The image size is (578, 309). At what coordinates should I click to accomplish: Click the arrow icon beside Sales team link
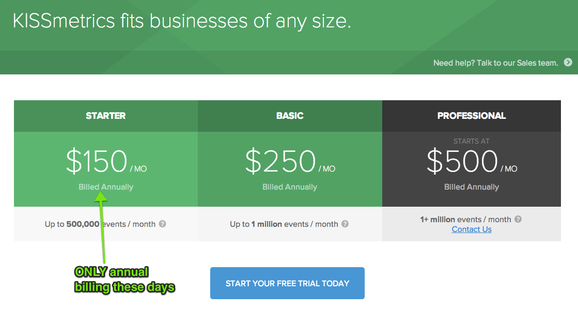pos(568,63)
